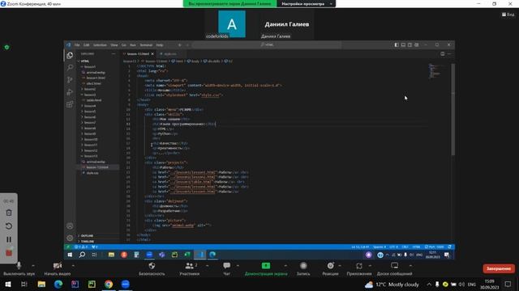Open the video options arrow beside Начать видео
Screen dimensions: 519x291
point(73,265)
